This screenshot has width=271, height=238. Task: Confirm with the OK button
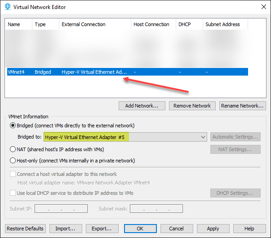(x=140, y=229)
